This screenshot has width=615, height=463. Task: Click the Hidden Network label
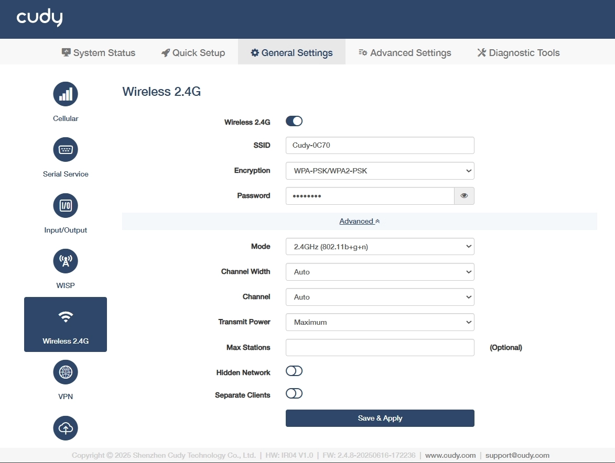tap(243, 372)
